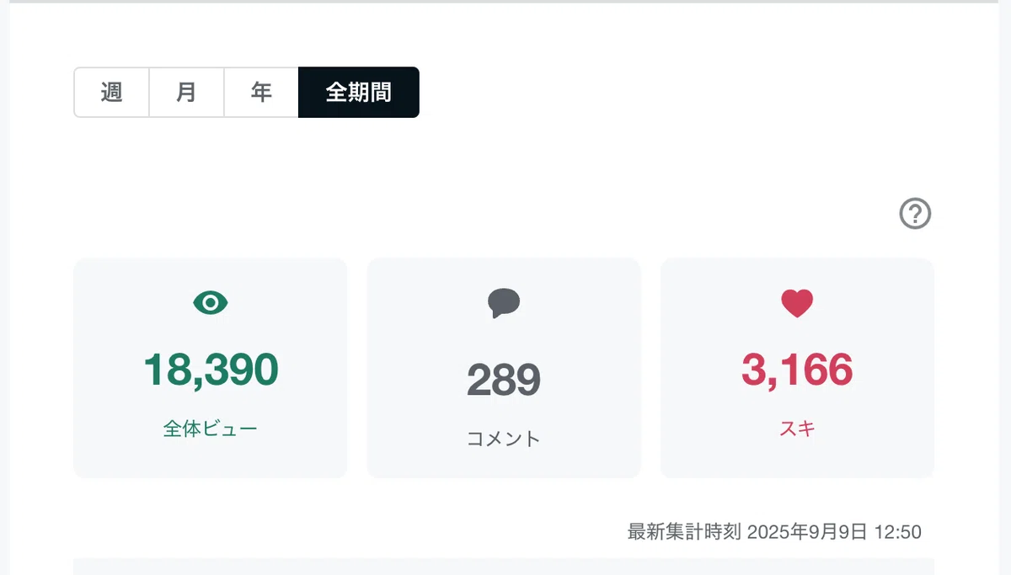Click the 全体ビュー label text
1011x575 pixels.
coord(211,429)
